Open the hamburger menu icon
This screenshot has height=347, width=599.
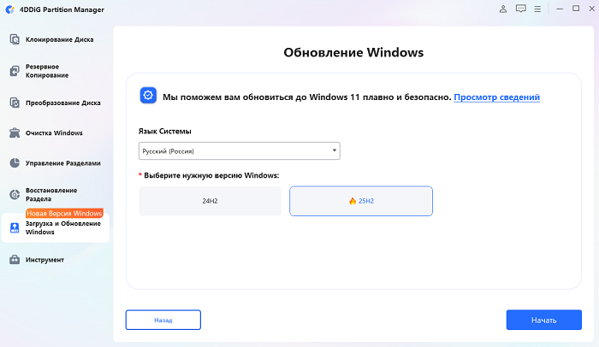[537, 9]
